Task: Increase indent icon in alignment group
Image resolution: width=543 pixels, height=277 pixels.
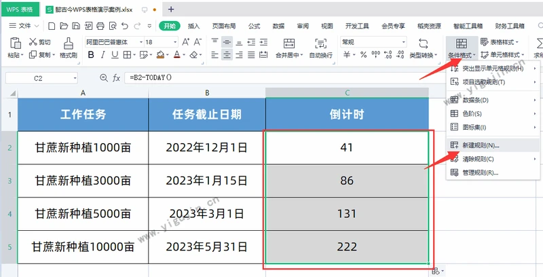Action: tap(263, 42)
